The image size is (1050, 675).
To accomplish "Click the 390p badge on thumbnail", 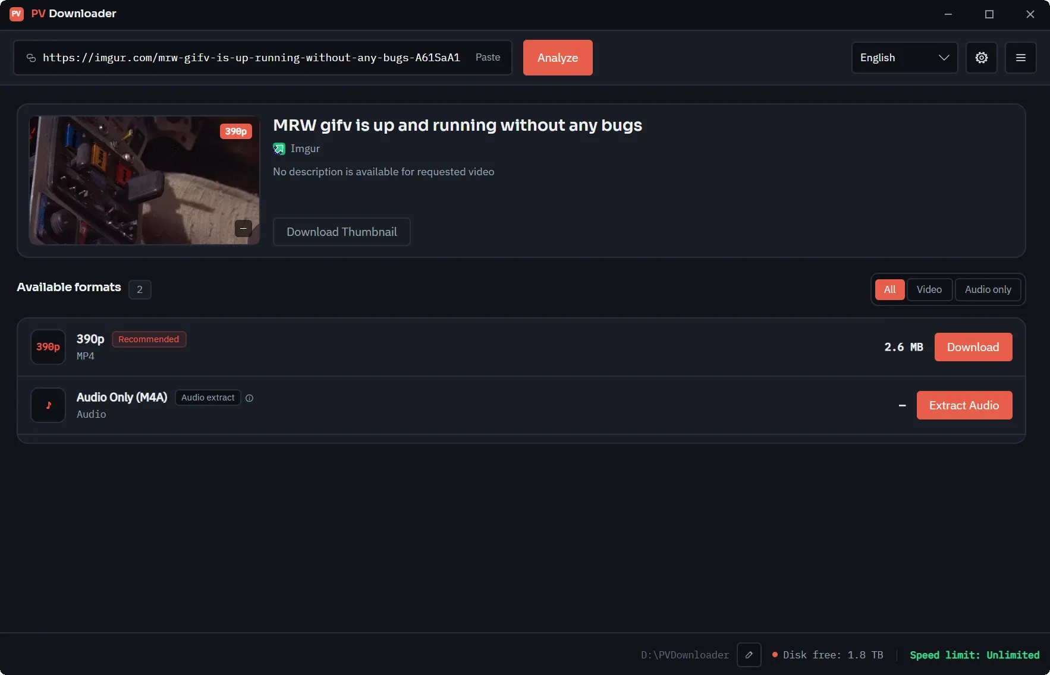I will click(x=236, y=131).
